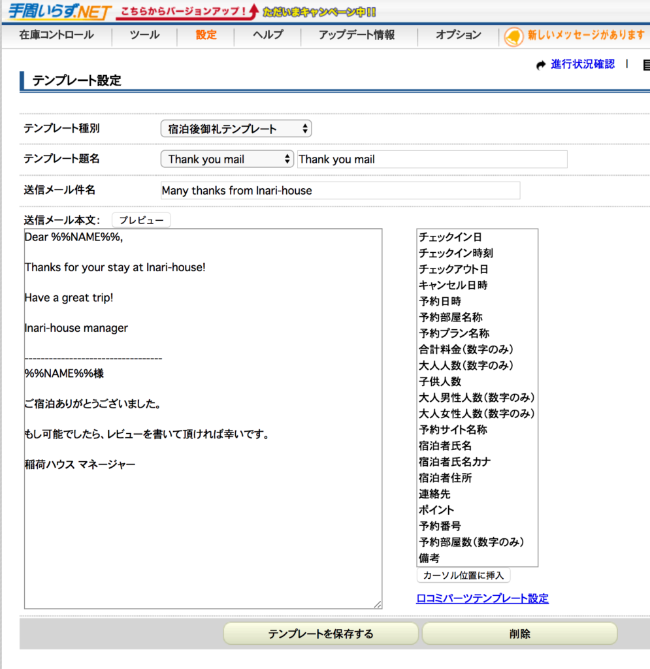Open the ツール menu

(144, 35)
